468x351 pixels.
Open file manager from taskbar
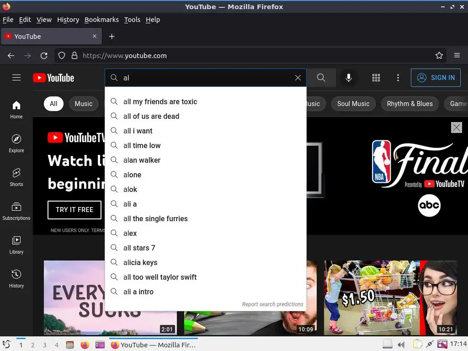click(x=70, y=345)
